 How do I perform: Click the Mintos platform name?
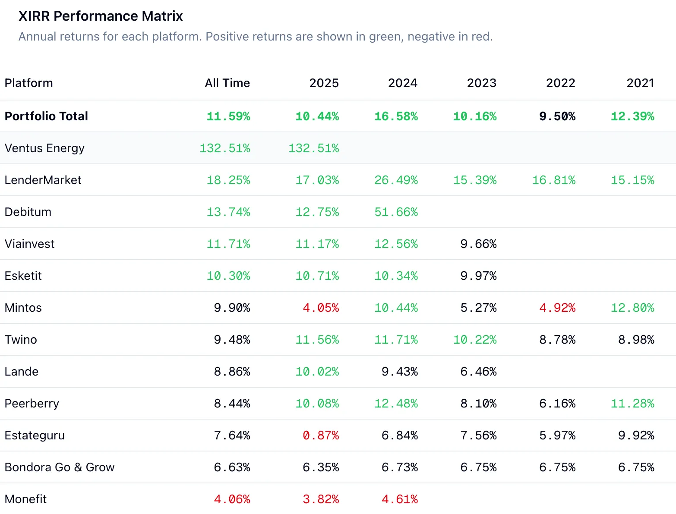23,307
